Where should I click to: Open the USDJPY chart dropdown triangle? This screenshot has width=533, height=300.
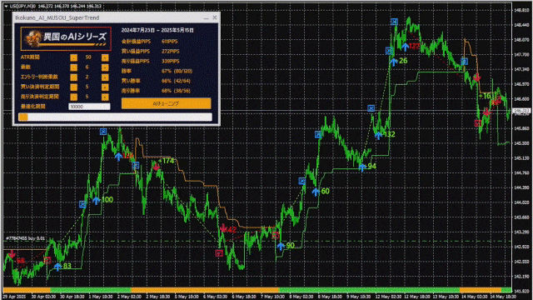point(6,6)
